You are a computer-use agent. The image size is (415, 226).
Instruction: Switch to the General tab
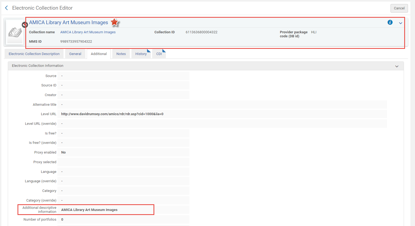tap(75, 54)
